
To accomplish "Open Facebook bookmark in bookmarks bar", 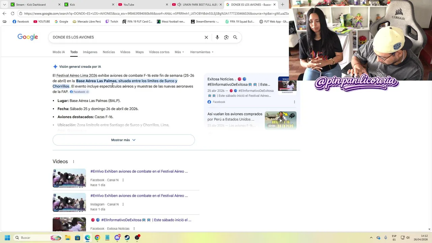I will click(x=21, y=22).
